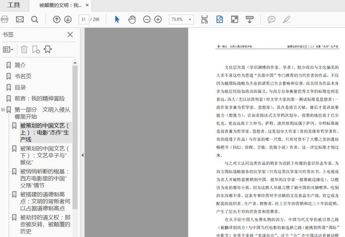Open the 书名页 bookmark

pos(23,76)
